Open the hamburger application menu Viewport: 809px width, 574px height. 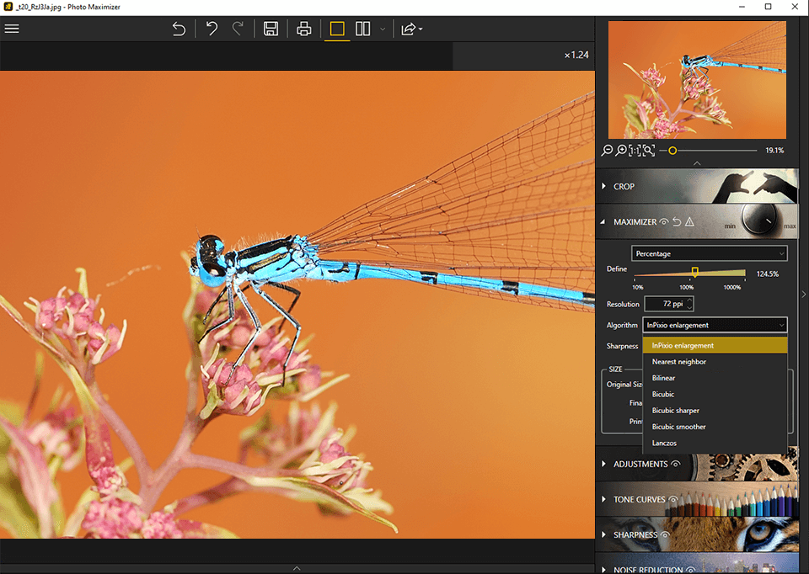(x=12, y=28)
